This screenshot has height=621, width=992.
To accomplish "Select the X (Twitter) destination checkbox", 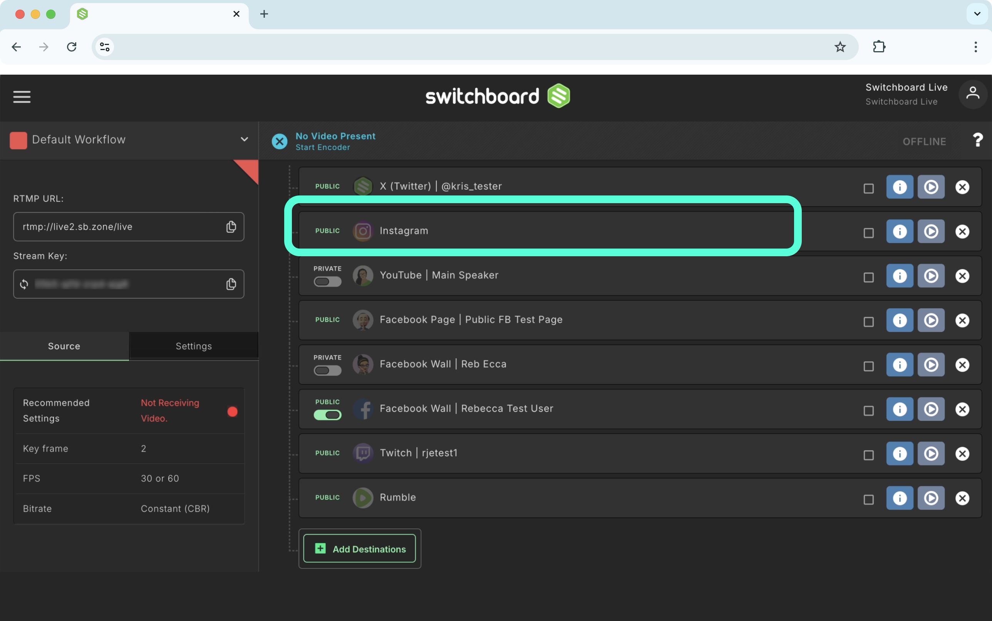I will [868, 189].
